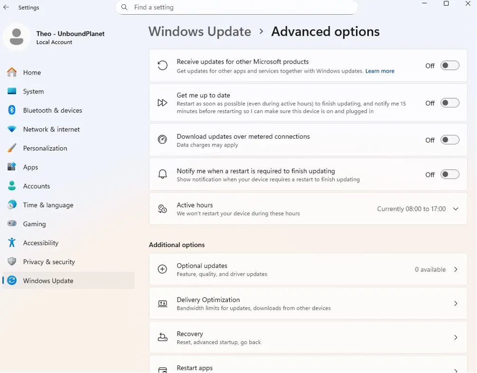This screenshot has height=373, width=477.
Task: Toggle Download updates over metered connections
Action: 449,140
